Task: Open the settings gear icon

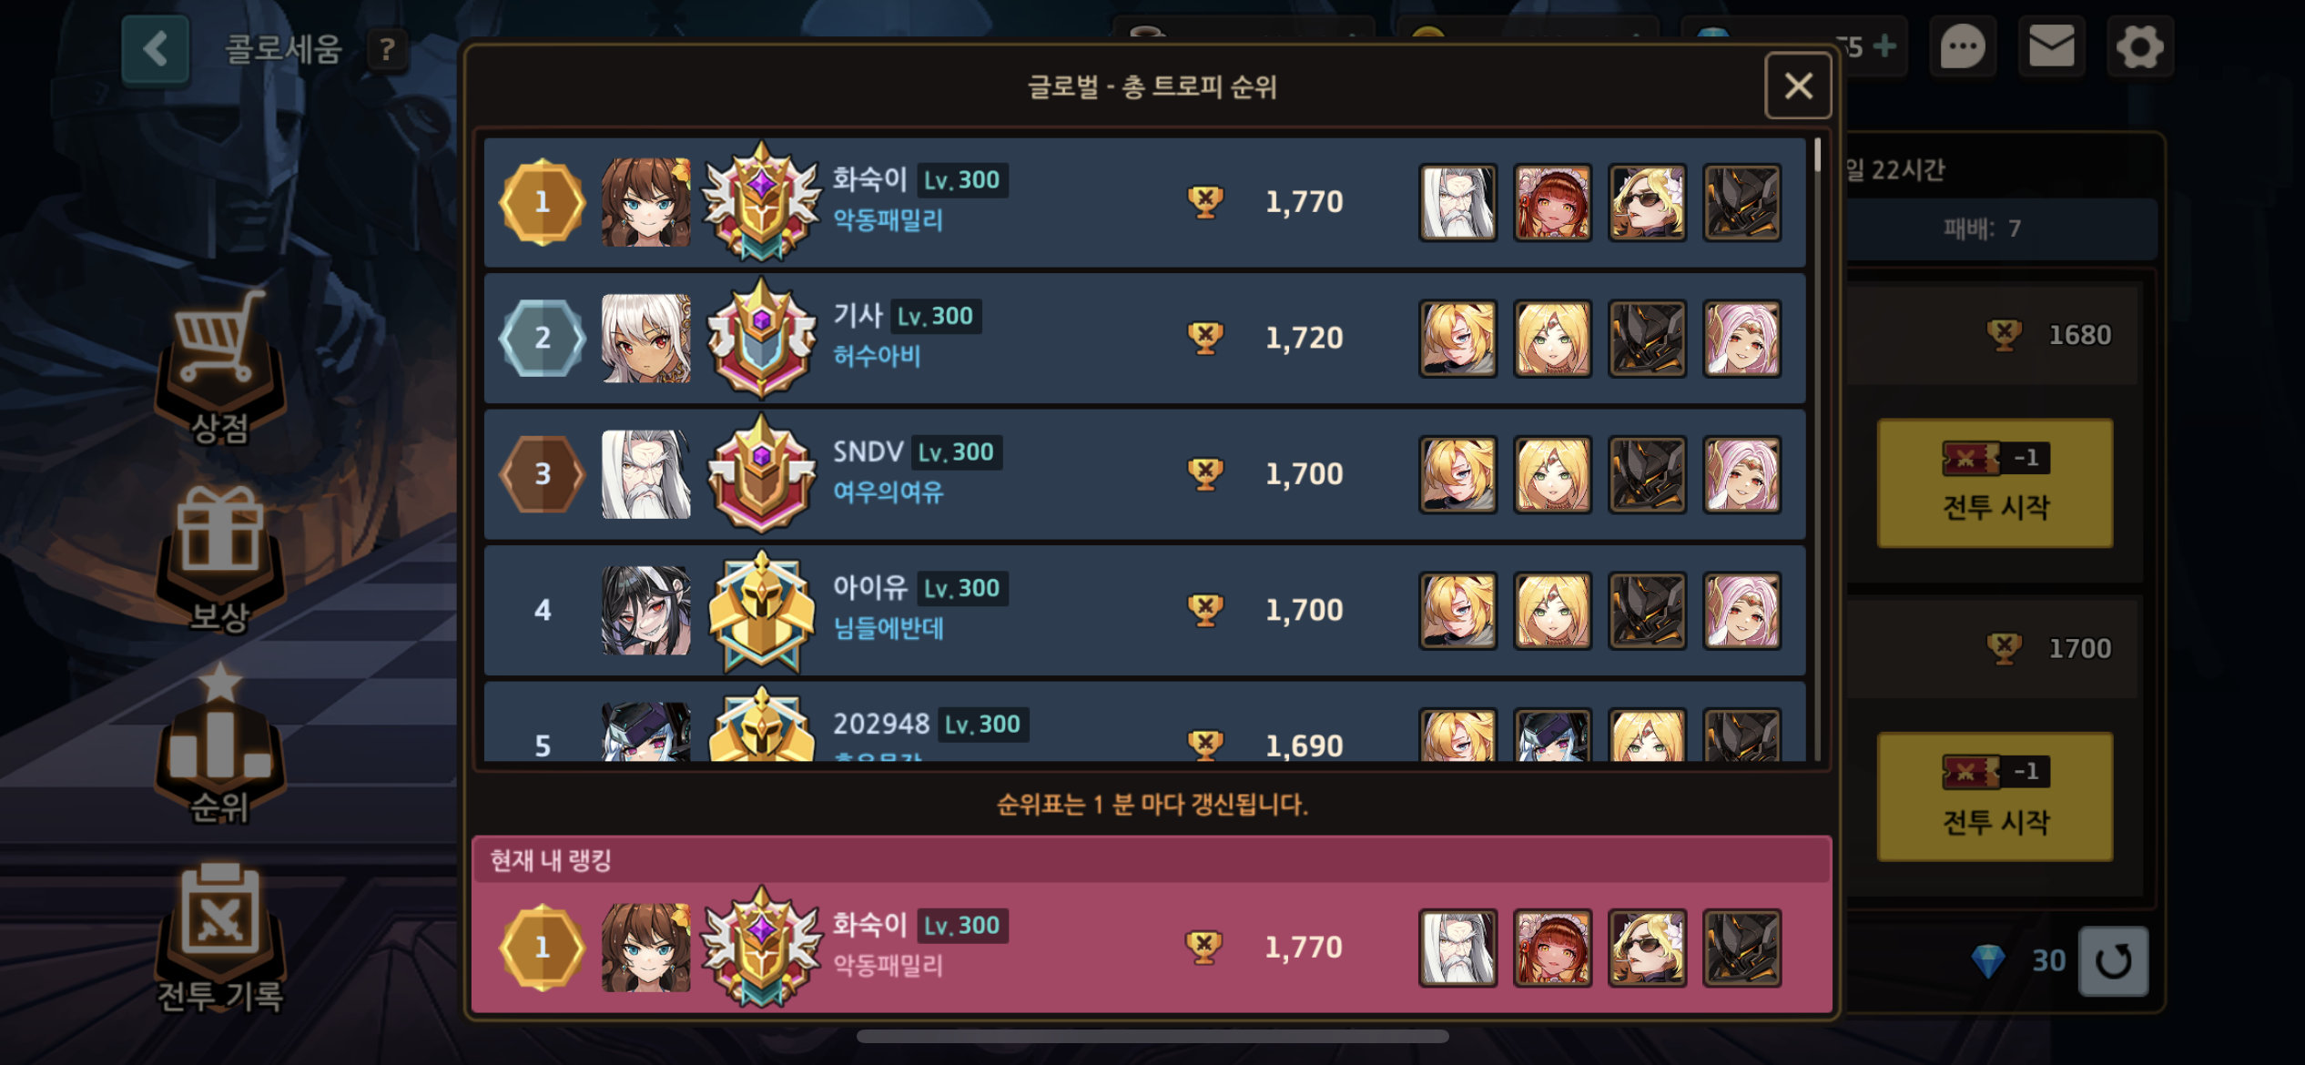Action: (2139, 46)
